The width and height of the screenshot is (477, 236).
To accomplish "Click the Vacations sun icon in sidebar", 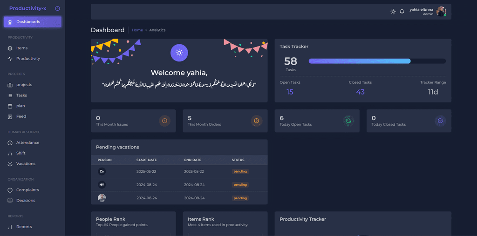I will coord(10,164).
